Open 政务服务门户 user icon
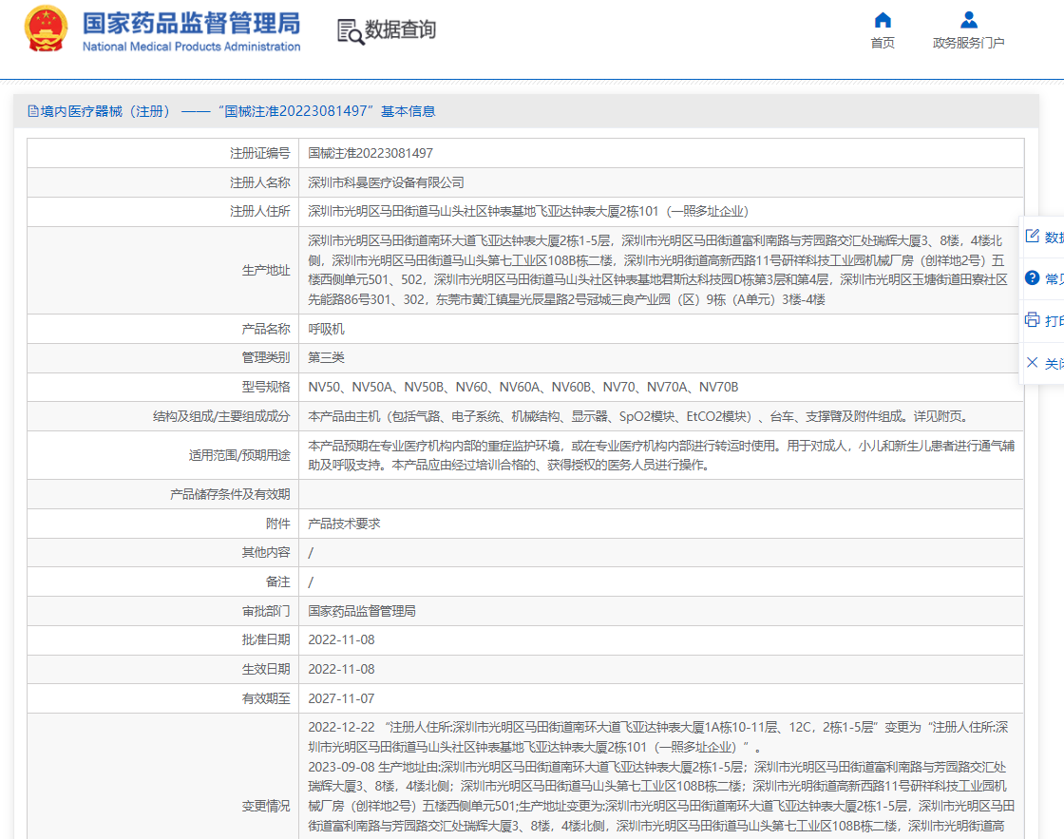The image size is (1064, 839). [x=969, y=20]
